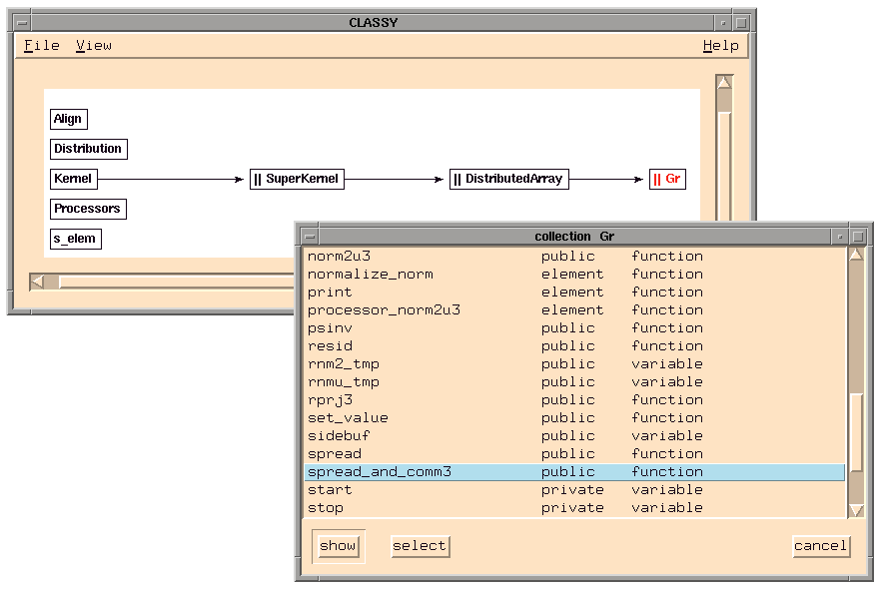Click left arrow of CLASSY horizontal scrollbar

37,282
